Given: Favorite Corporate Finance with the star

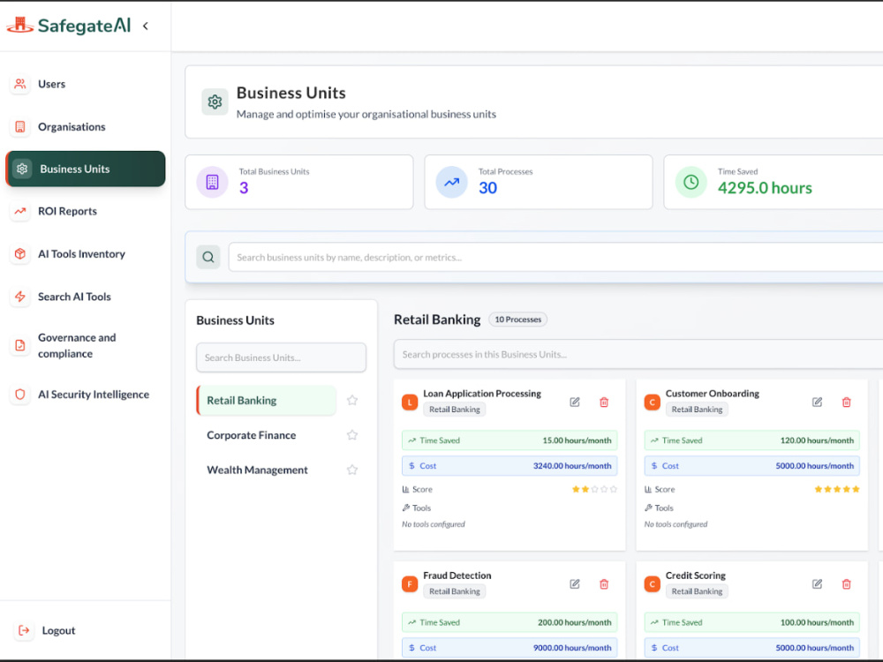Looking at the screenshot, I should tap(352, 435).
